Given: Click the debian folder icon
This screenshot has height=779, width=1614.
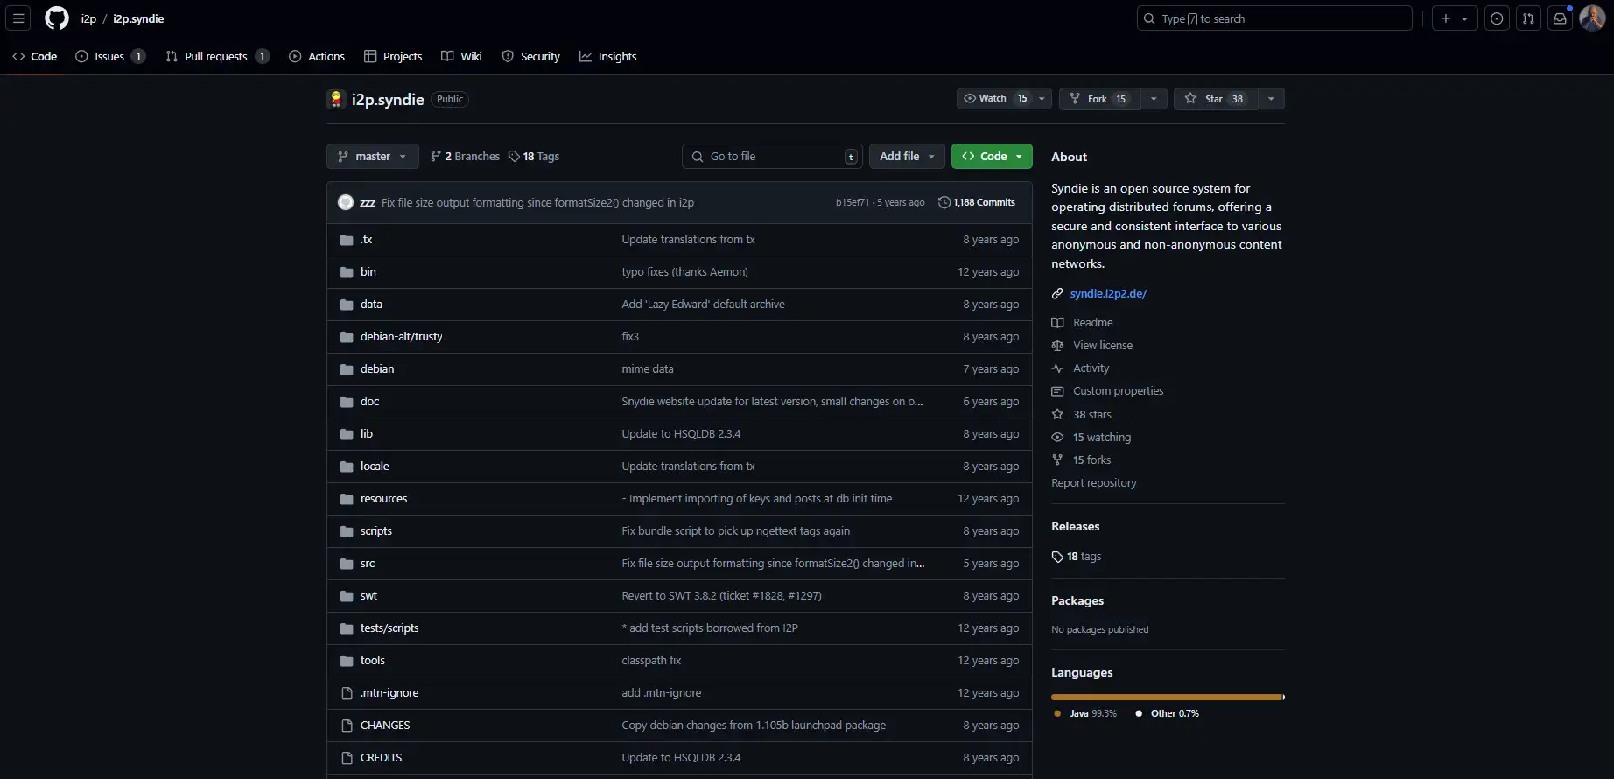Looking at the screenshot, I should coord(347,369).
